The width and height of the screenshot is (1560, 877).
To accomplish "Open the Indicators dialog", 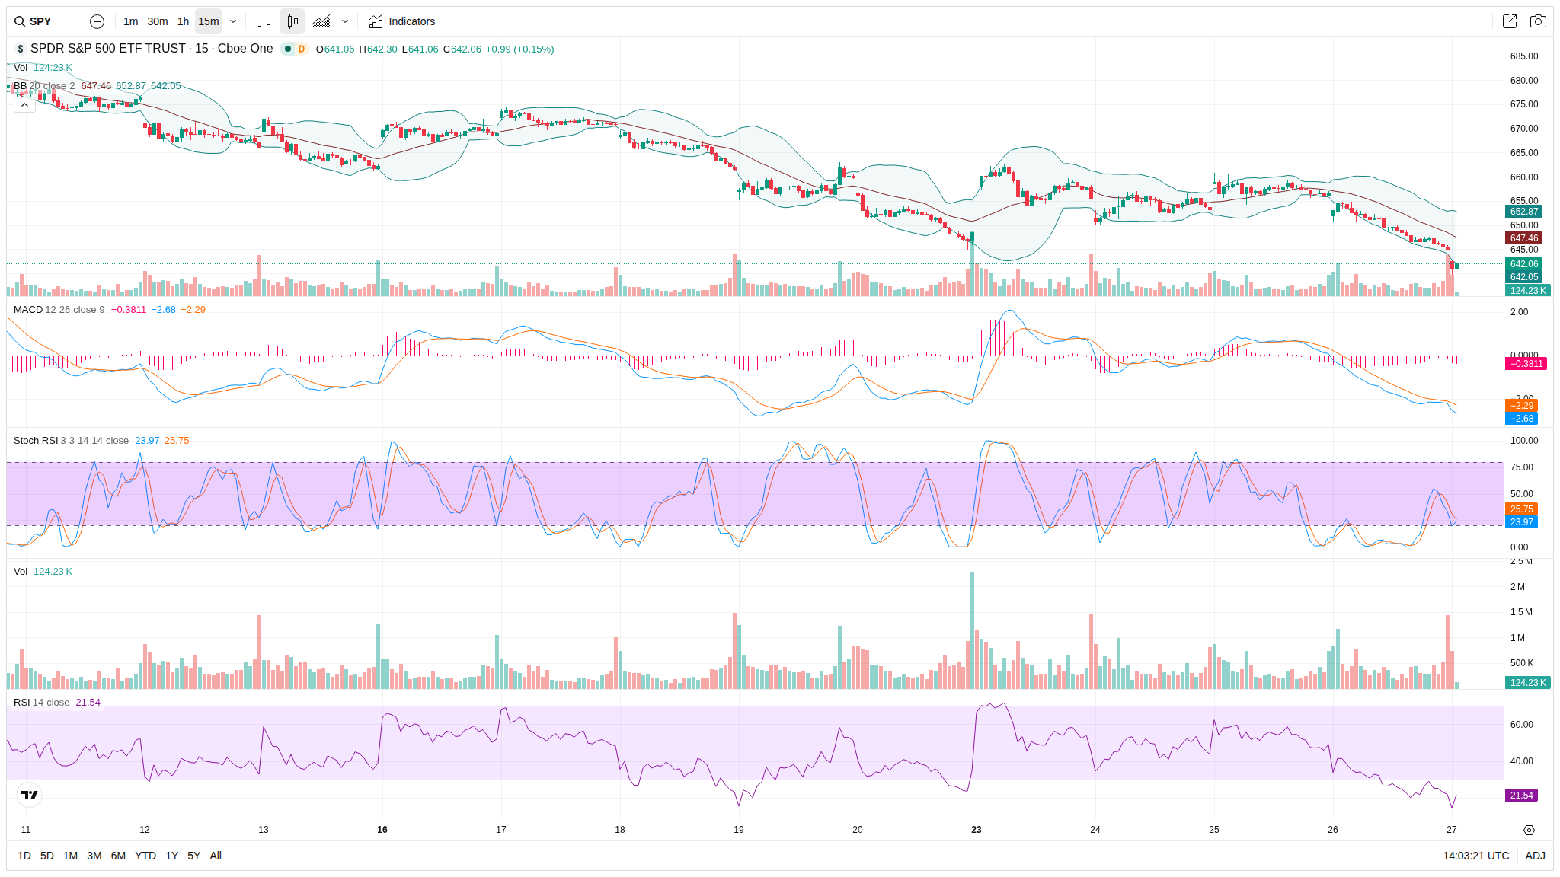I will [401, 21].
